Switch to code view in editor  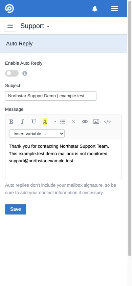pyautogui.click(x=107, y=122)
